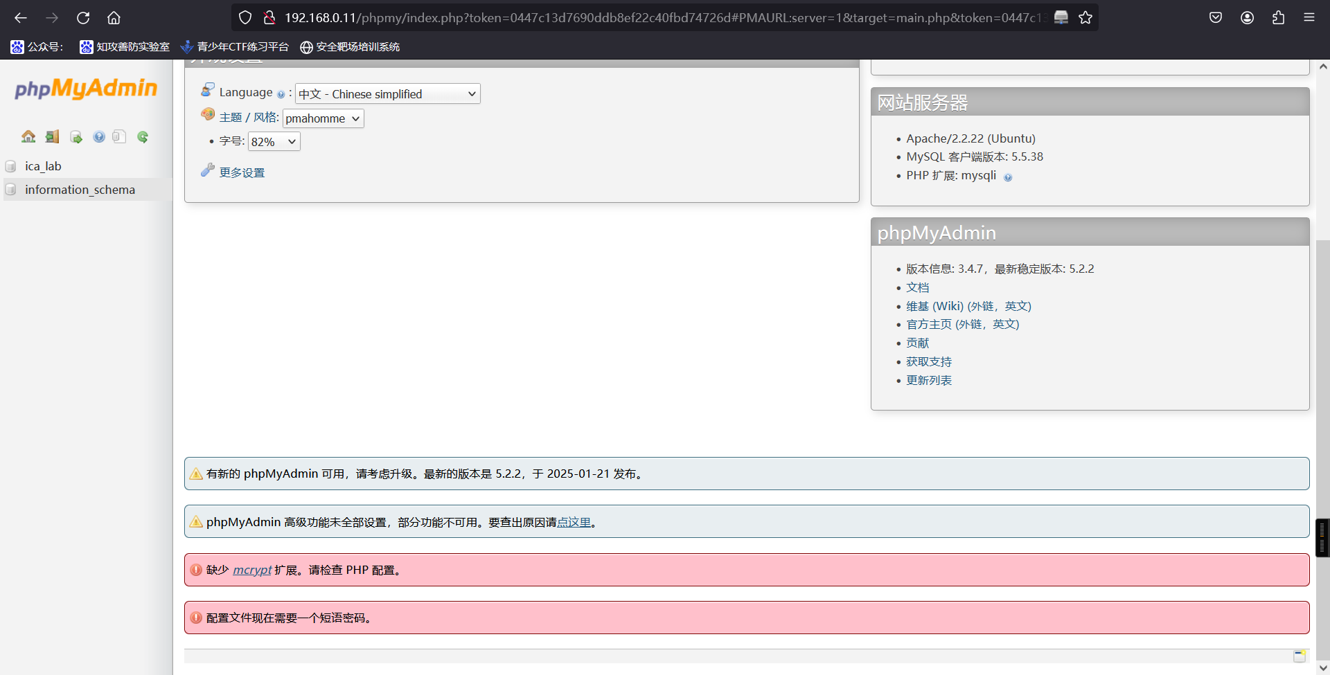Click the 贡献 contribute link
Screen dimensions: 1330x675
917,343
